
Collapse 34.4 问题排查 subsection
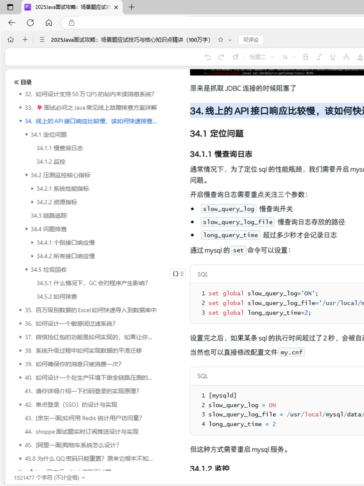[x=27, y=229]
